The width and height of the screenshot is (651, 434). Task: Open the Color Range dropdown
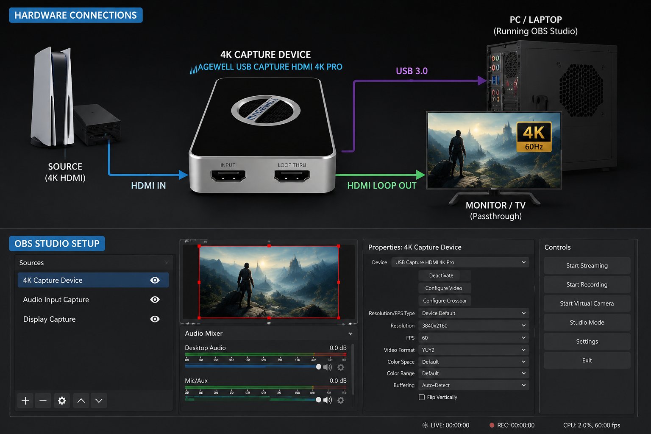(x=474, y=373)
